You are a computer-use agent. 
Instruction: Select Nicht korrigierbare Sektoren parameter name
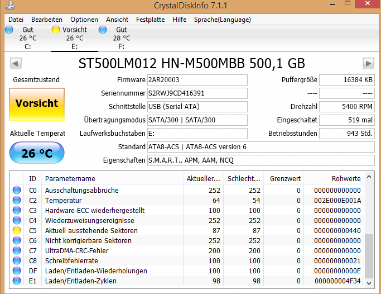(88, 240)
